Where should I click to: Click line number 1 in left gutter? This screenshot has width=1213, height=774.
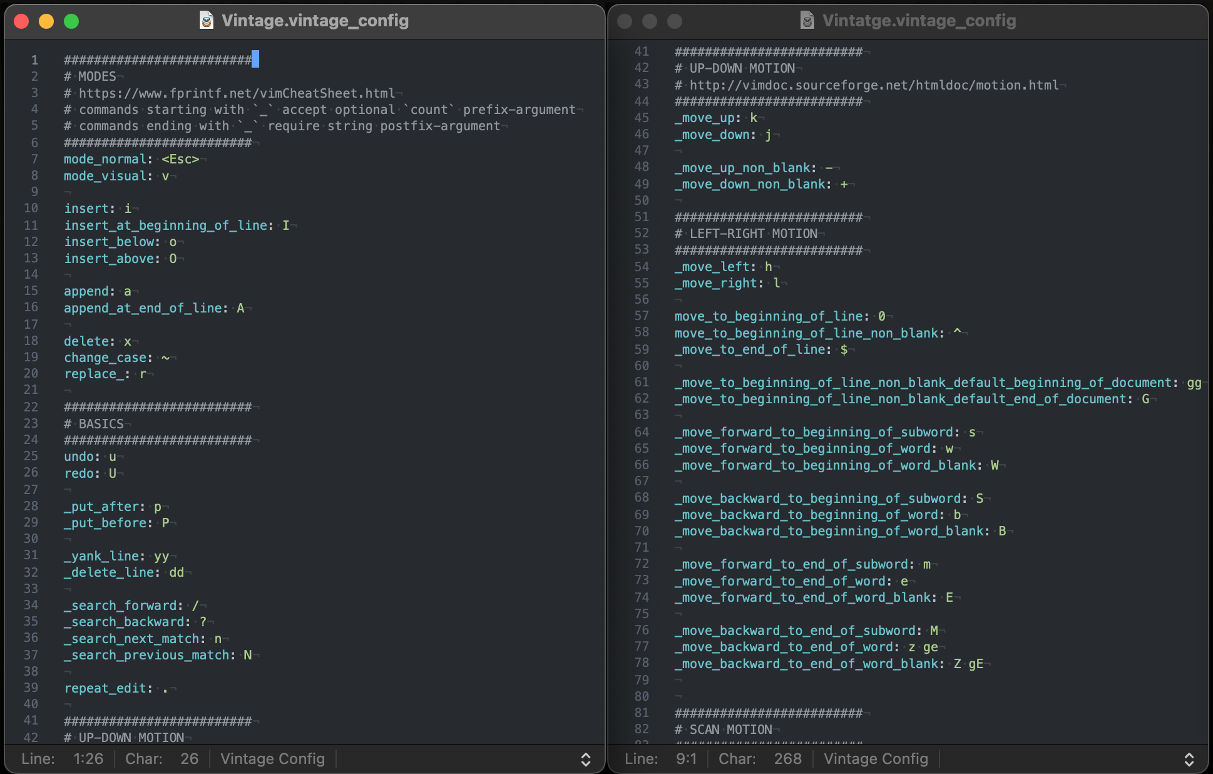[34, 60]
